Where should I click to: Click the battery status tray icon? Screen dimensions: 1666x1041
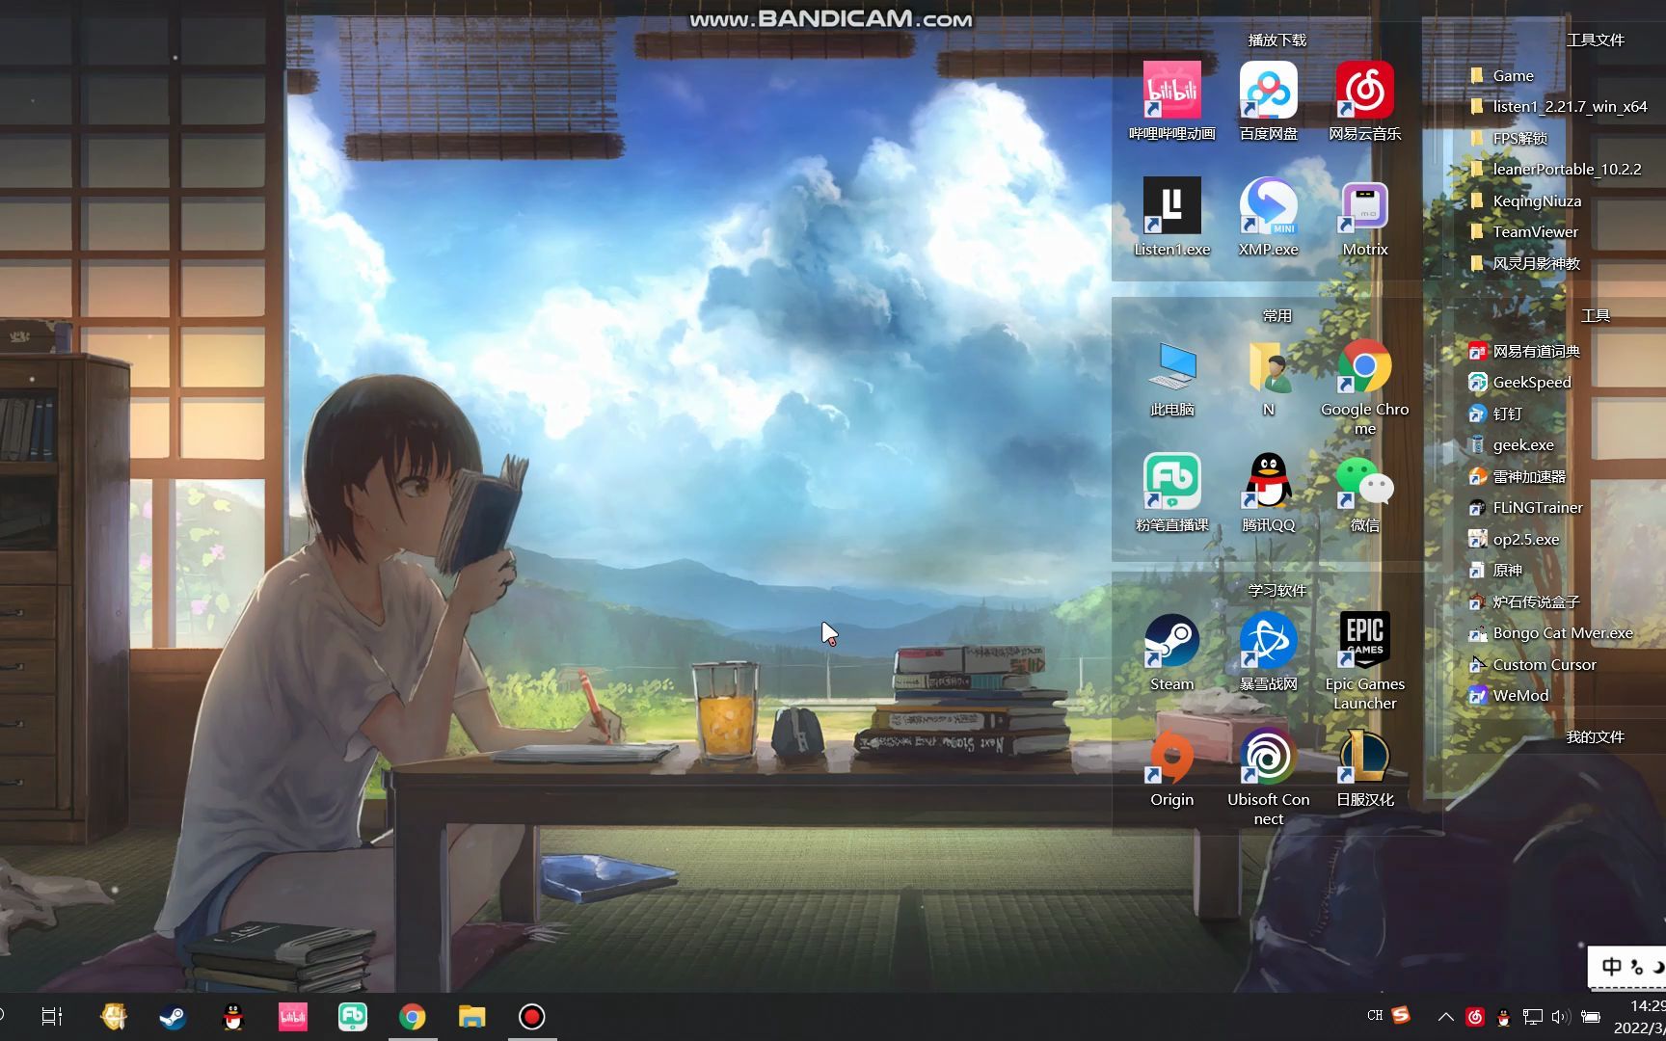(1591, 1016)
